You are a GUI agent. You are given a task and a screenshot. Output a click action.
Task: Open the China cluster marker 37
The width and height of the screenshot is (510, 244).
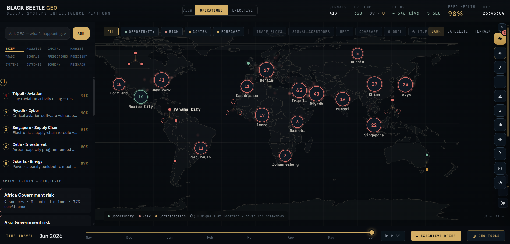click(374, 84)
